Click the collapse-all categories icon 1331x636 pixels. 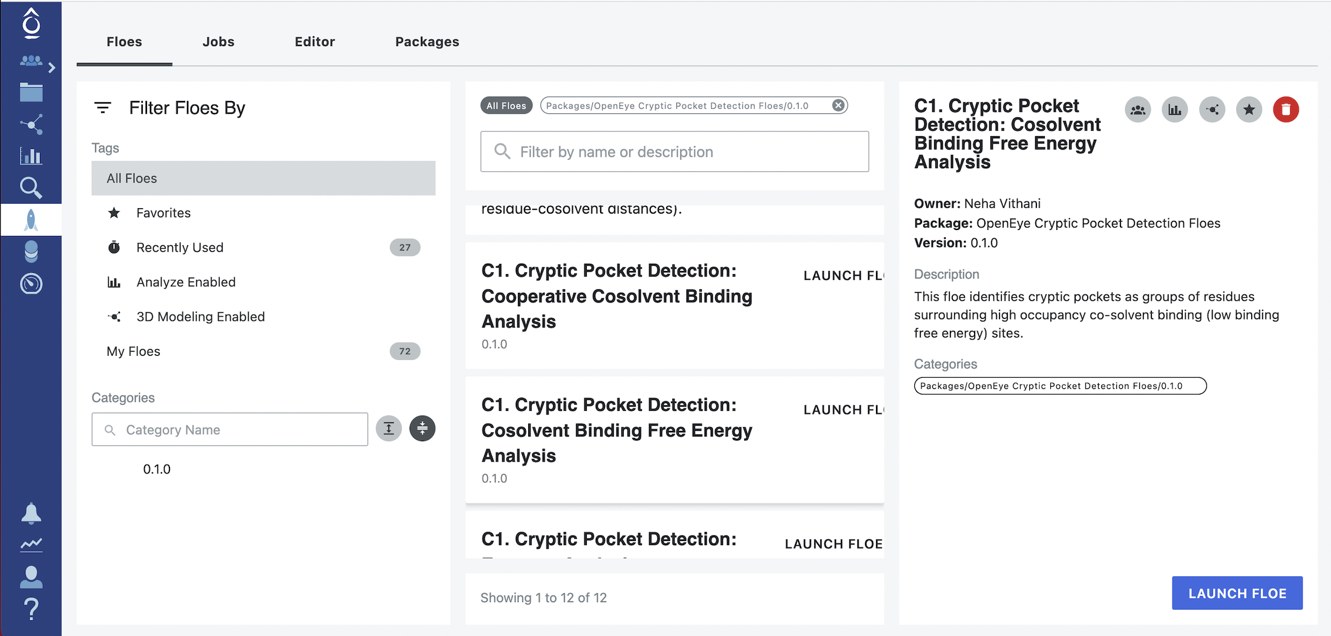coord(422,428)
